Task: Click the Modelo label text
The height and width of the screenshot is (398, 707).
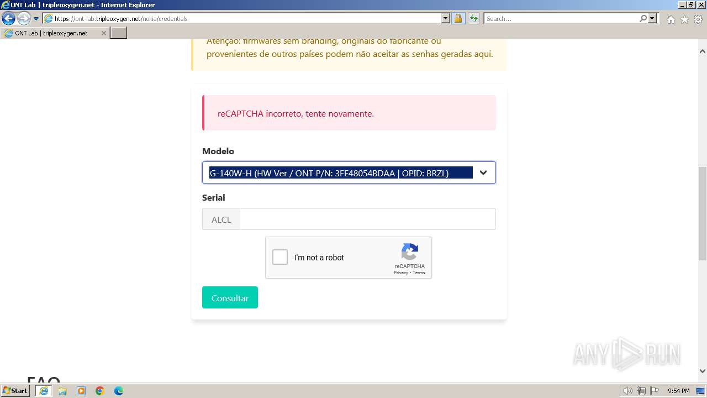Action: 218,151
